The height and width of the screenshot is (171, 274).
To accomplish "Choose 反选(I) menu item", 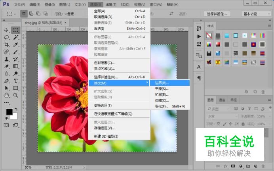I will pyautogui.click(x=119, y=29).
